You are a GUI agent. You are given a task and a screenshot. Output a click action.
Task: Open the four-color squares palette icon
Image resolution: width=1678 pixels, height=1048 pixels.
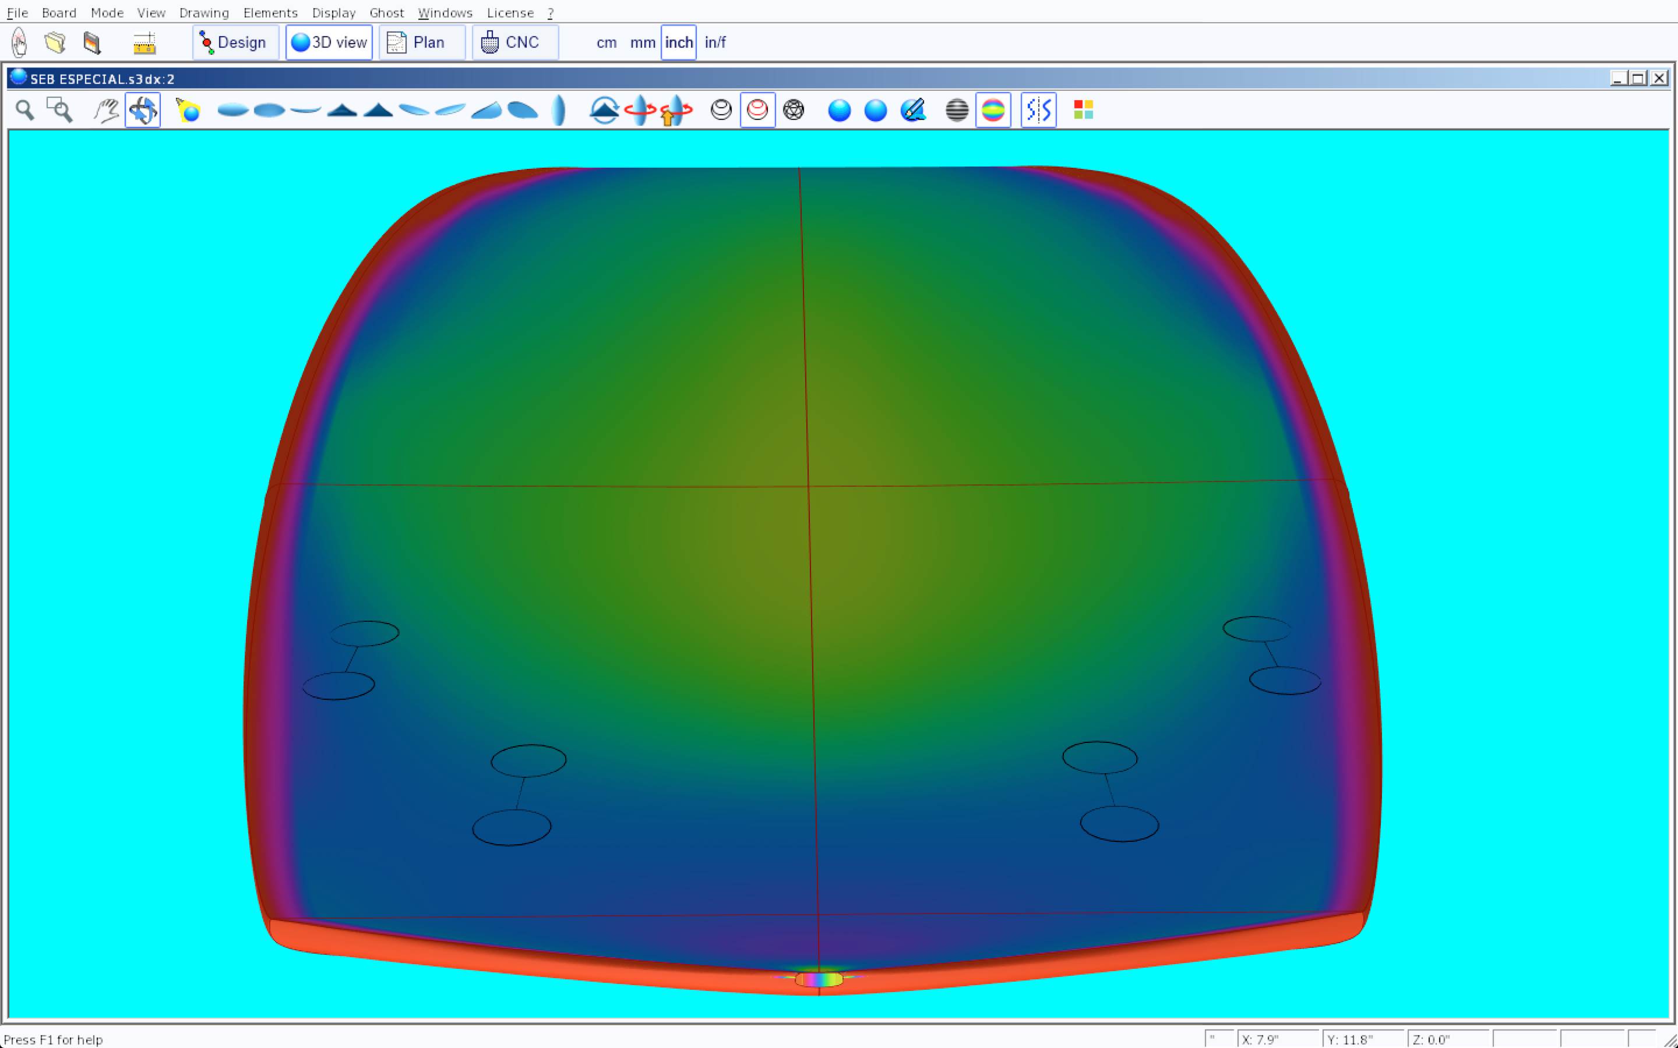[x=1083, y=110]
